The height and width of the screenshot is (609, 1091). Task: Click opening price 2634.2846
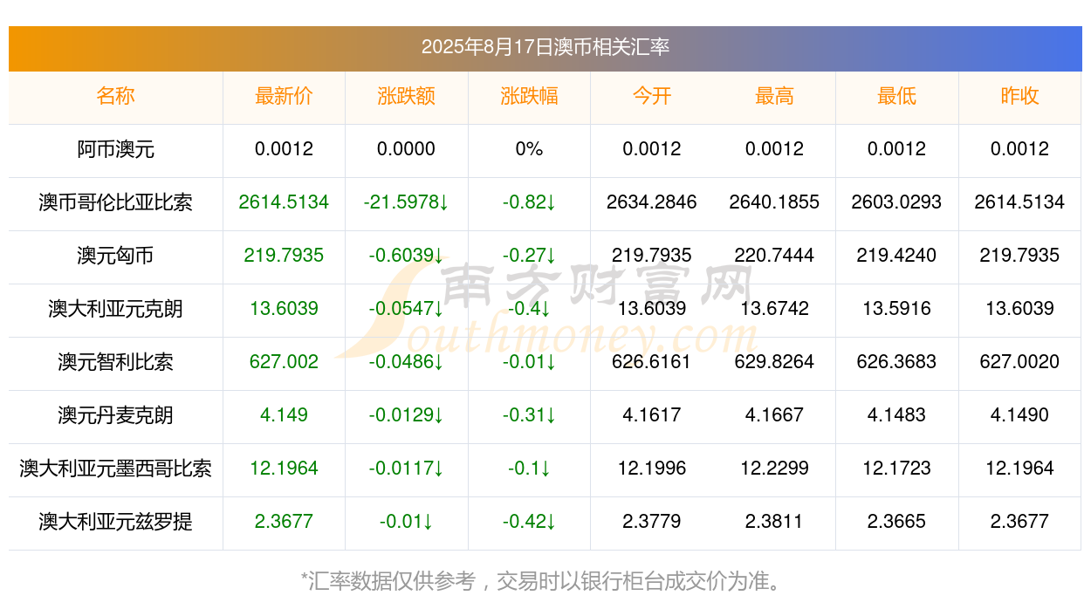tap(652, 202)
